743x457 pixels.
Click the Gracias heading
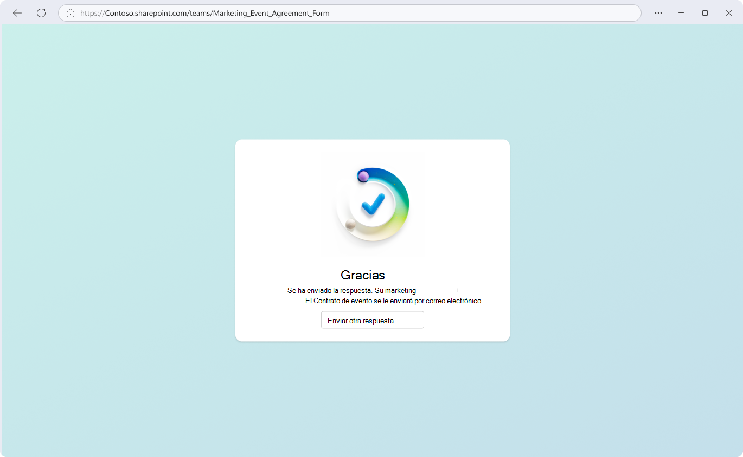pos(363,275)
